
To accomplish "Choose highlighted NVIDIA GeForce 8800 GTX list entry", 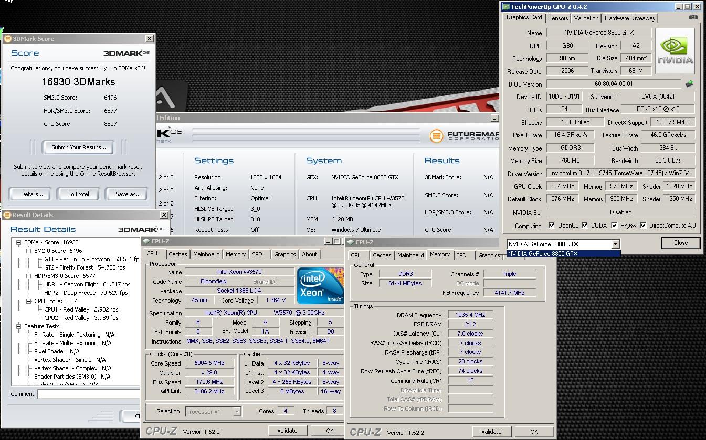I will tap(563, 254).
